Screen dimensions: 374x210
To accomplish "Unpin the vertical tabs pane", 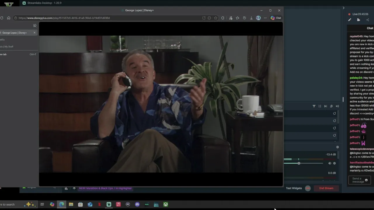I will click(x=35, y=26).
